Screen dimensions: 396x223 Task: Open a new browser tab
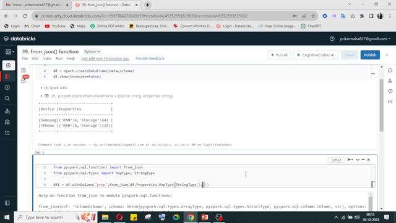(x=147, y=5)
